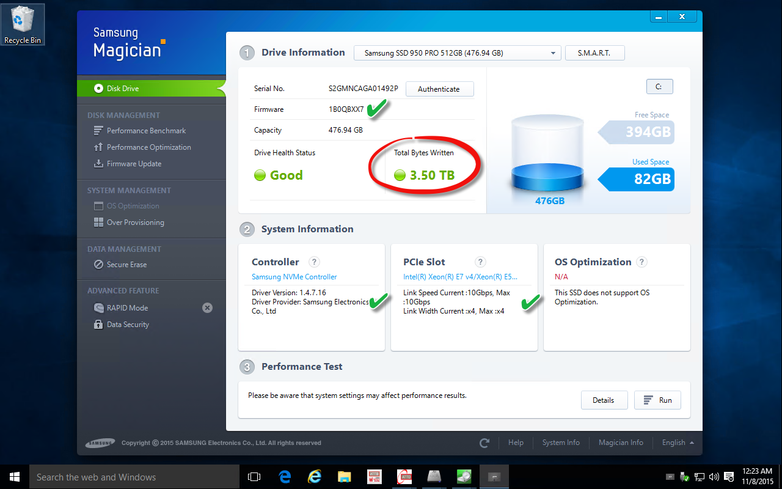The width and height of the screenshot is (782, 489).
Task: Click the Samsung NVMe Controller link
Action: pos(294,277)
